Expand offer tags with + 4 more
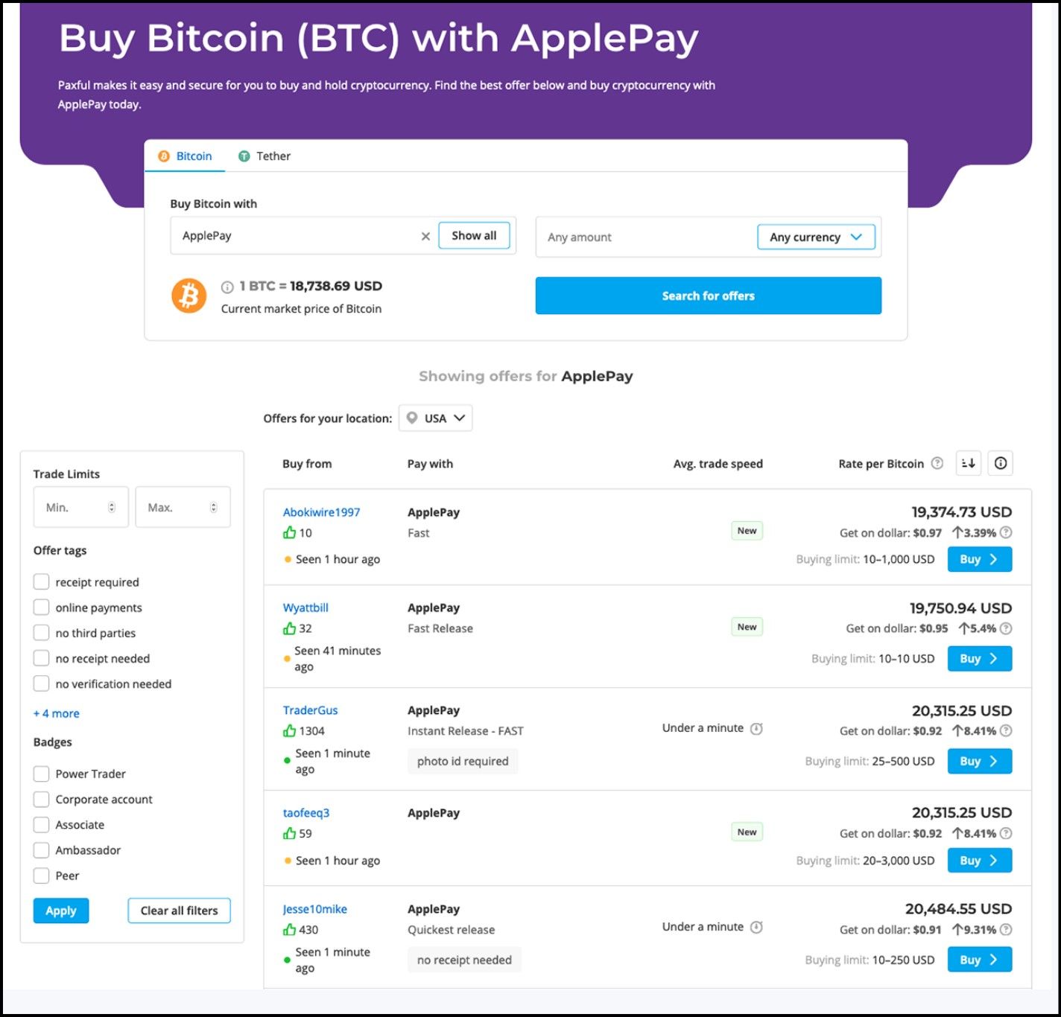 (57, 713)
